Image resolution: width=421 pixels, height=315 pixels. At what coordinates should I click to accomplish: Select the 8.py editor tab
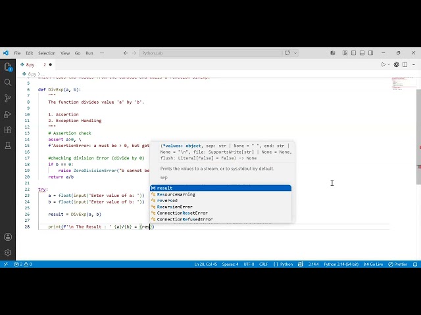point(36,64)
